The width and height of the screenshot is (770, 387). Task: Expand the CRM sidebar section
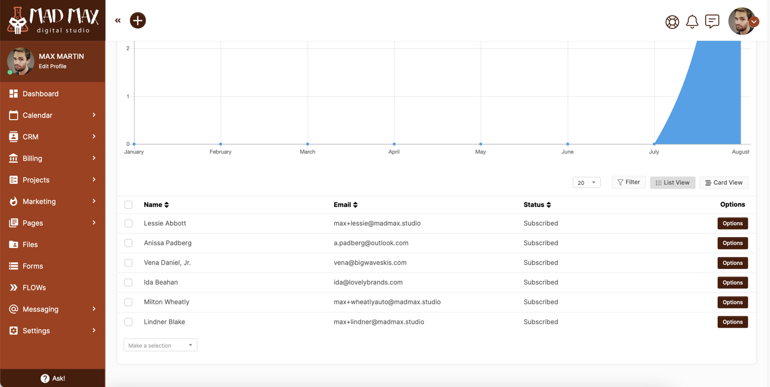(30, 136)
